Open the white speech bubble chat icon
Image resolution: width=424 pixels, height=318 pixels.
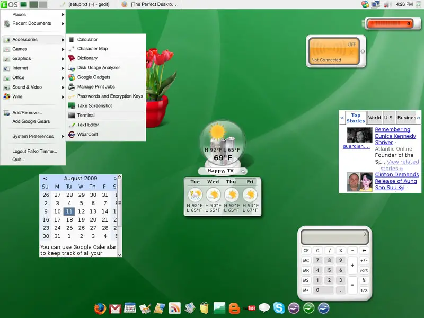tap(264, 308)
